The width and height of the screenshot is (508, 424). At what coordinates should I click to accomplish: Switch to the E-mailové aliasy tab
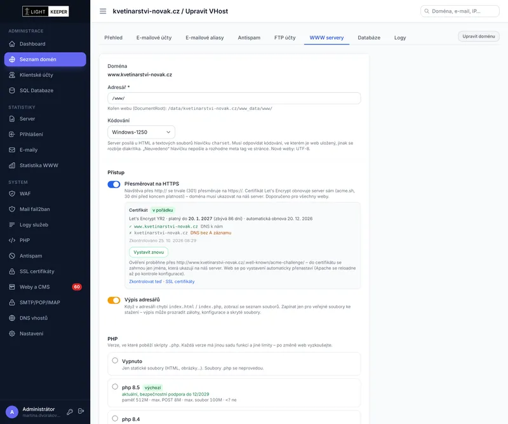[x=204, y=38]
